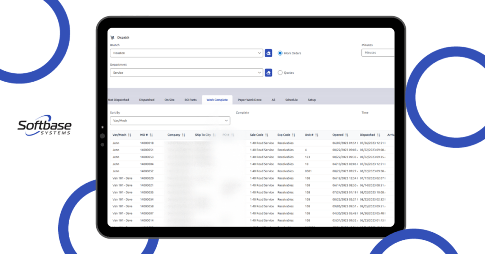
Task: Sort table by WO # column arrows
Action: tap(151, 135)
